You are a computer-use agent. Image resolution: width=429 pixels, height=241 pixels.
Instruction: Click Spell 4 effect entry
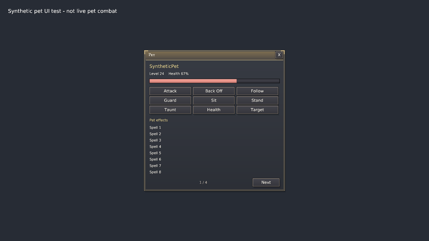pyautogui.click(x=155, y=147)
